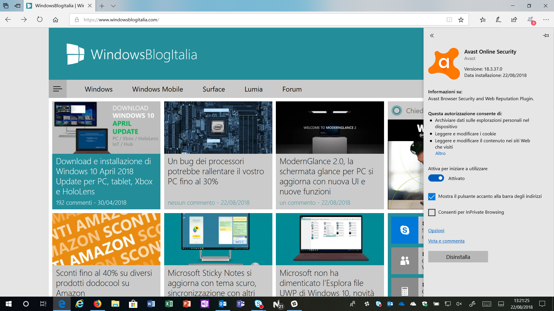
Task: Click the Skype tile on the page
Action: (405, 230)
